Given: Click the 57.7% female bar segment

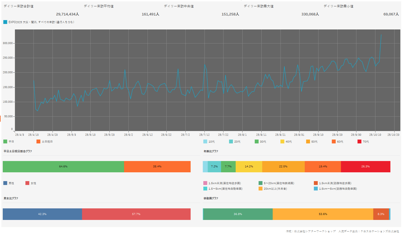Looking at the screenshot, I should [x=136, y=214].
